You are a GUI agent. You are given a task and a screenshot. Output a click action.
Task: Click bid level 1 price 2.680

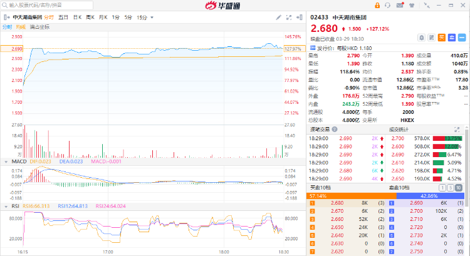coord(337,203)
